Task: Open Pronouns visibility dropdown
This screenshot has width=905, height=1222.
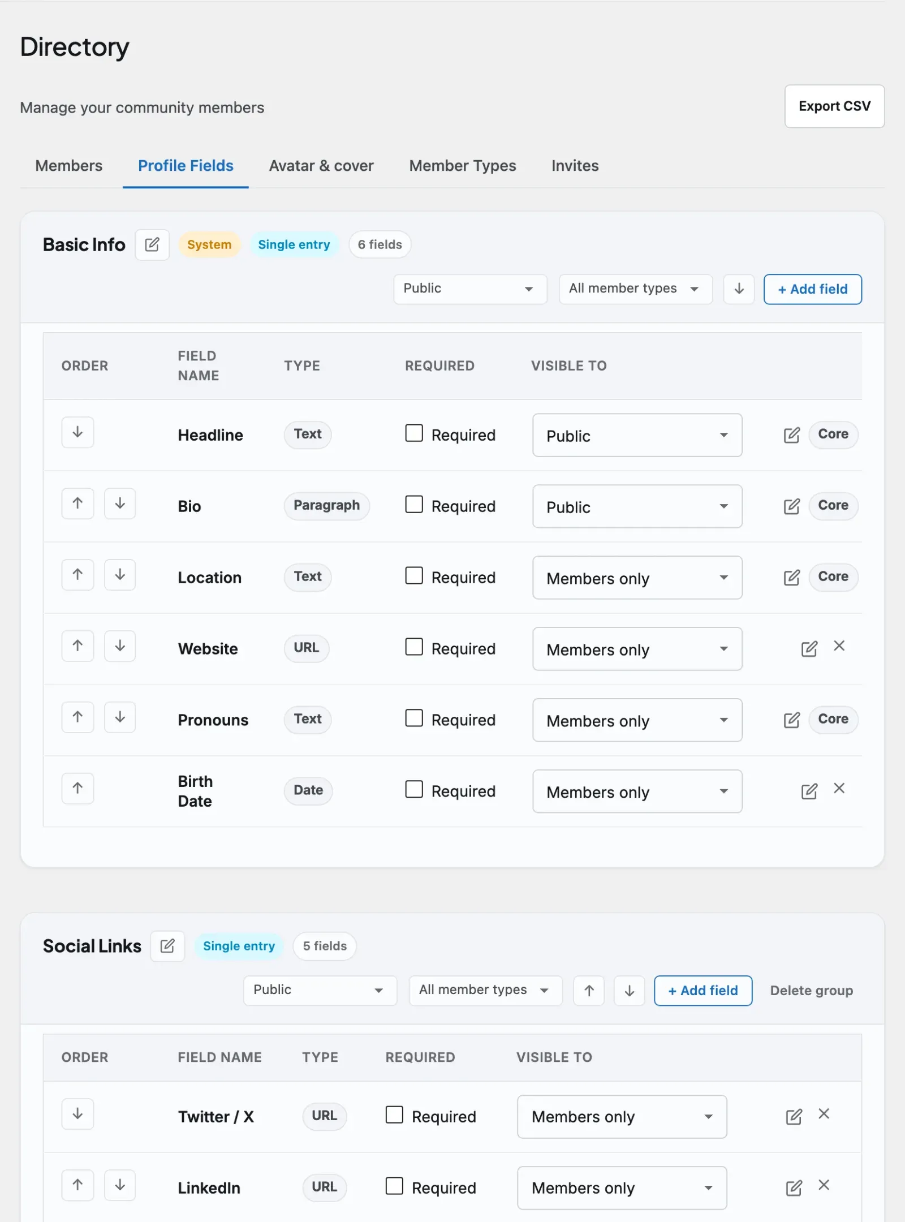Action: tap(637, 720)
